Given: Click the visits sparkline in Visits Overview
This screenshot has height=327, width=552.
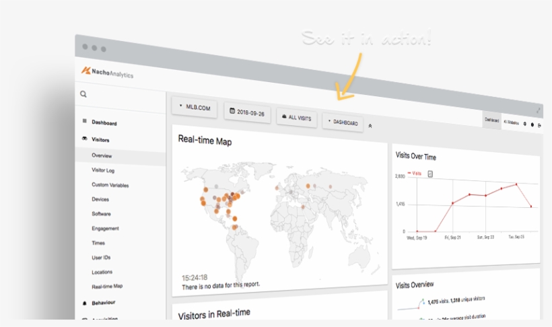Looking at the screenshot, I should coord(411,305).
